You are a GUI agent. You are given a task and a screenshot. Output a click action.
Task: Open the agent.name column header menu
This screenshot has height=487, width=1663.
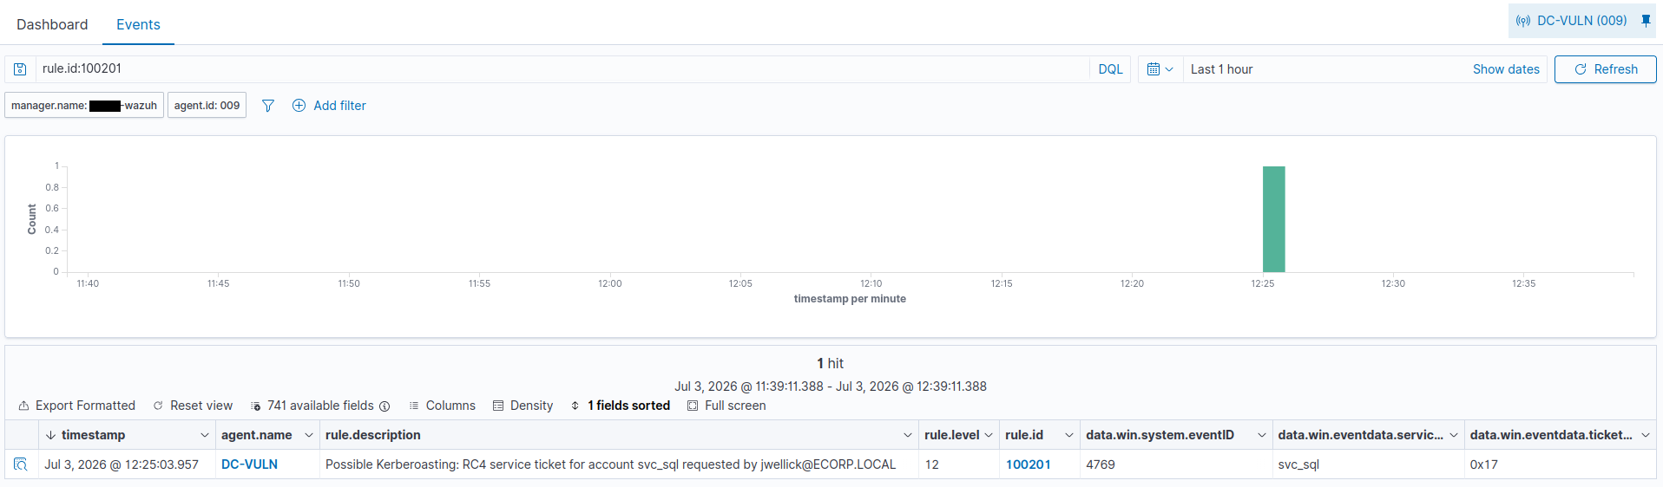click(308, 435)
